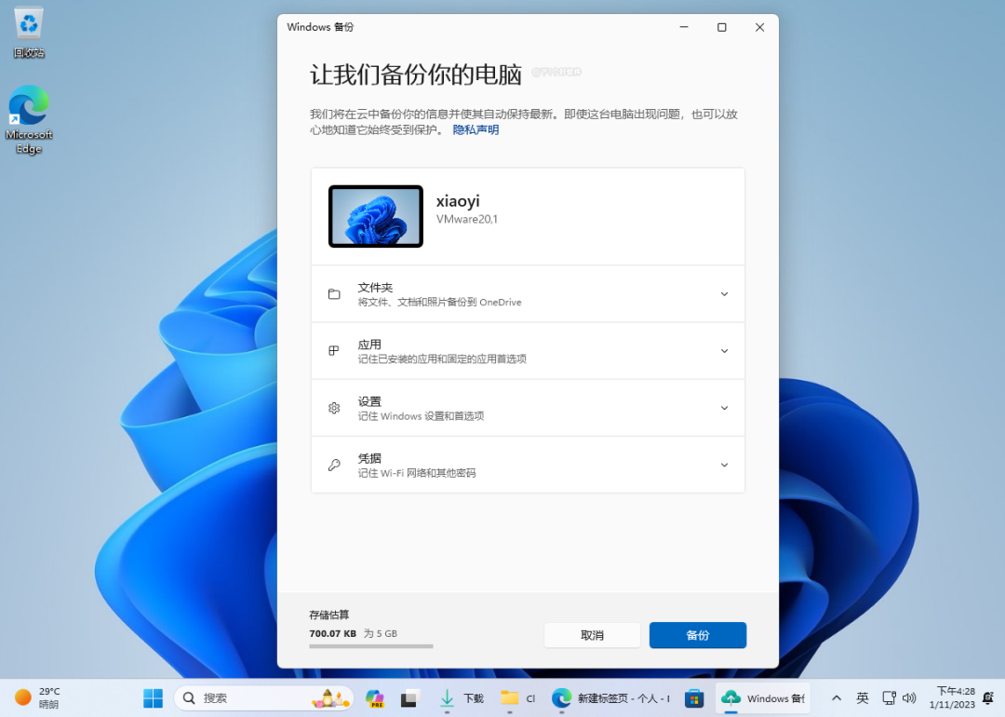
Task: Click the xiaoyi device thumbnail image
Action: (x=376, y=216)
